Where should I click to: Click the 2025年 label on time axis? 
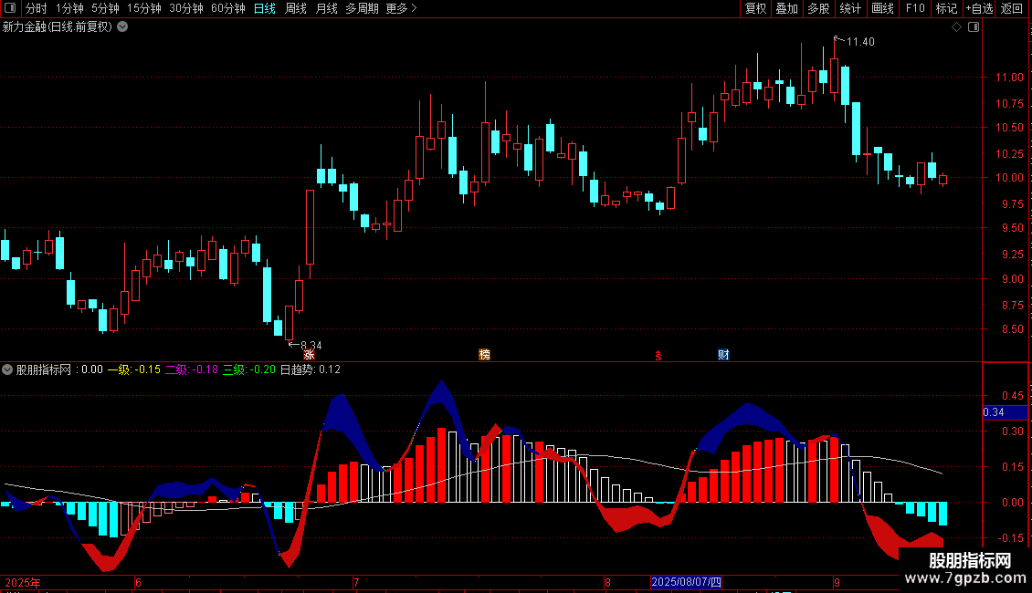point(23,582)
